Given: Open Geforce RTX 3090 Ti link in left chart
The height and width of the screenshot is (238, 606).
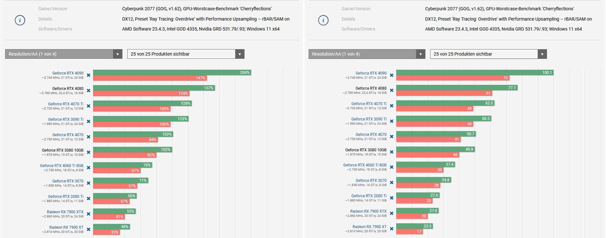Looking at the screenshot, I should pyautogui.click(x=66, y=119).
